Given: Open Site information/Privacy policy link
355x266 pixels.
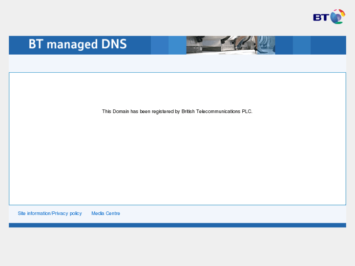Looking at the screenshot, I should 50,213.
